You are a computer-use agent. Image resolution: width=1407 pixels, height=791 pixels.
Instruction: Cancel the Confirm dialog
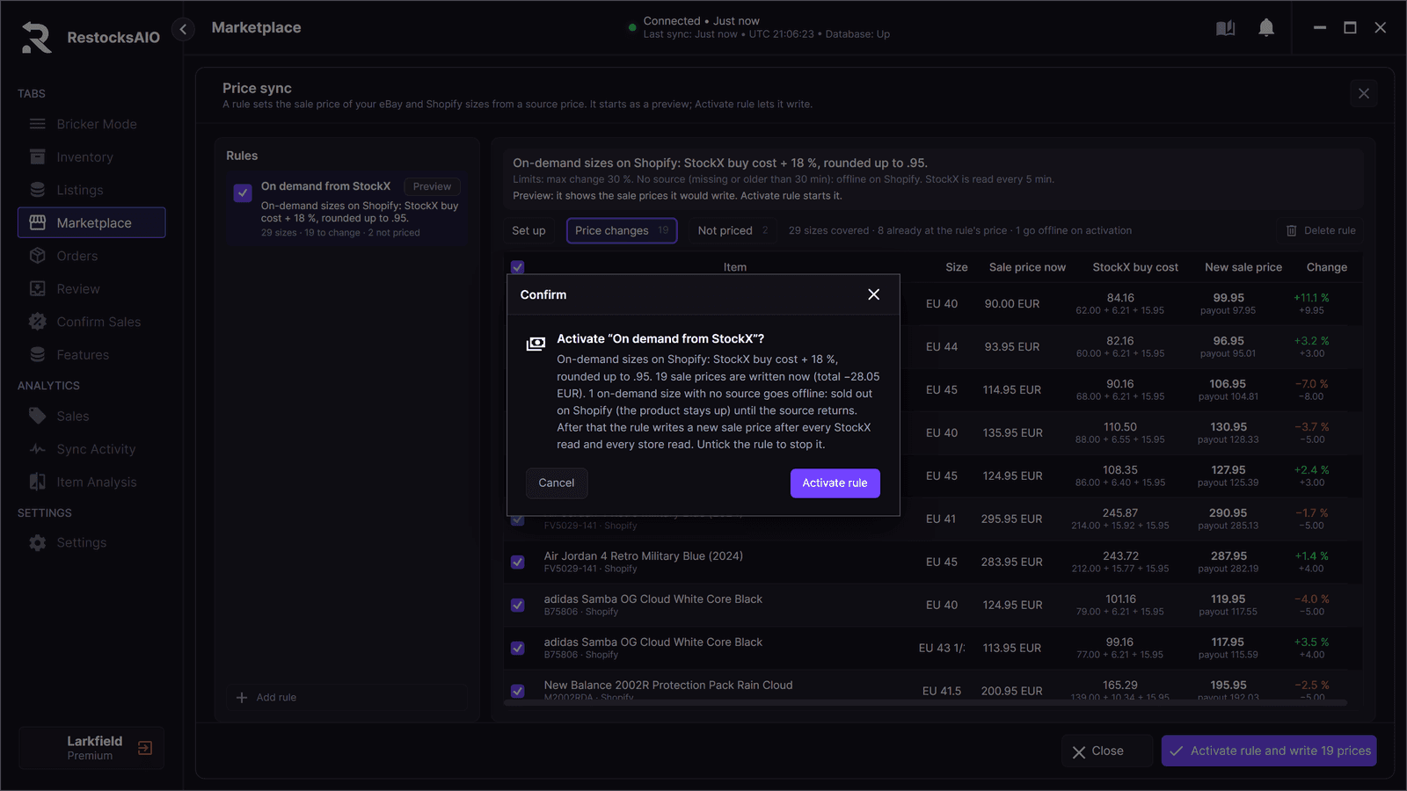click(x=557, y=483)
